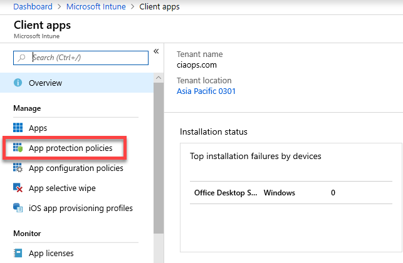Click the Apps grid icon
The image size is (403, 263).
point(18,128)
